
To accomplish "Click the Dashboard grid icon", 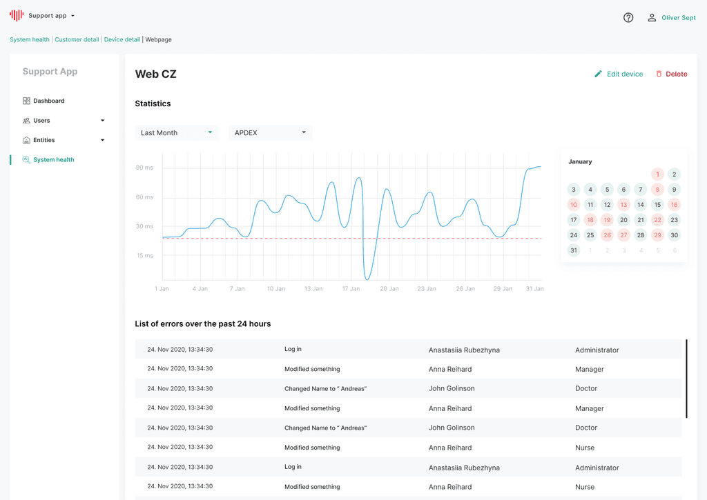I will click(26, 101).
